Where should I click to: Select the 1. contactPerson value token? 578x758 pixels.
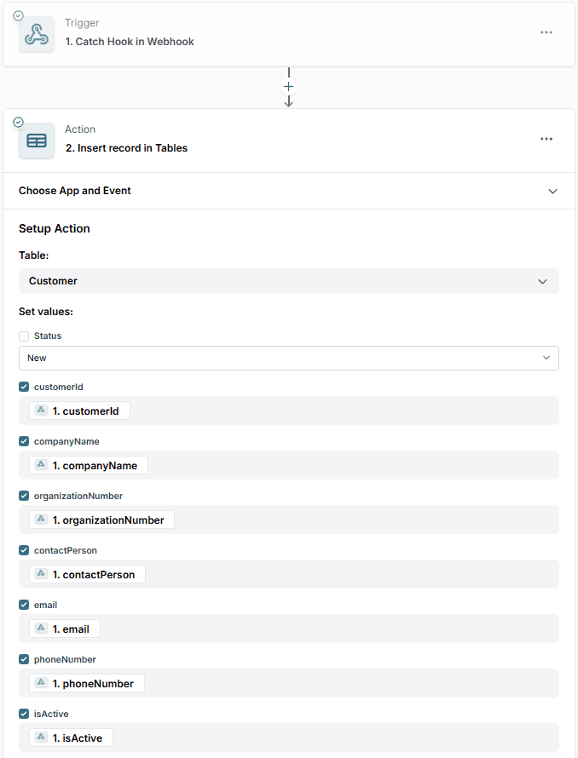[87, 575]
